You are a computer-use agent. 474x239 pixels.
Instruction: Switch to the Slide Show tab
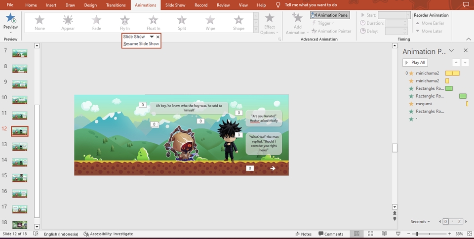pos(175,5)
